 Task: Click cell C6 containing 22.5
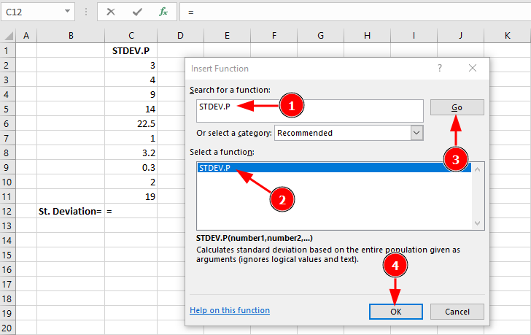coord(131,123)
